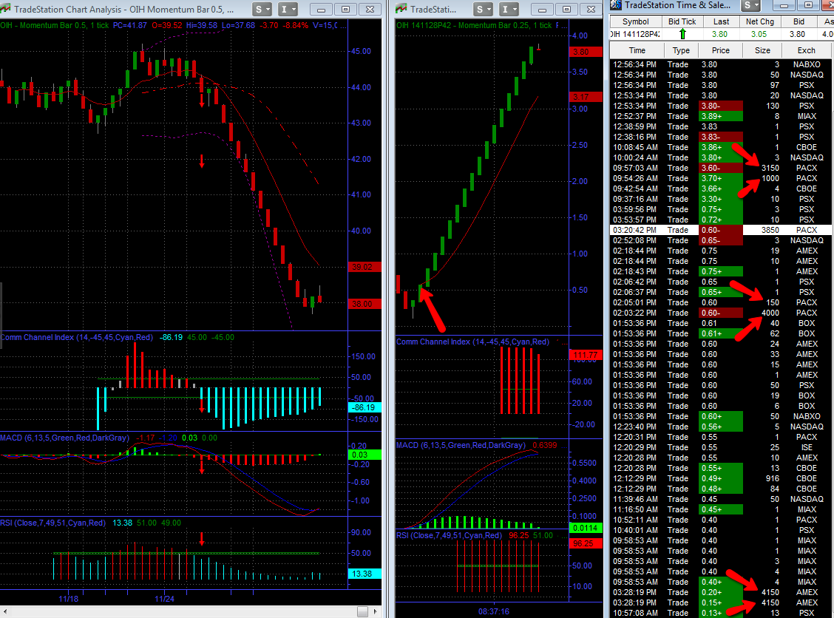834x618 pixels.
Task: Click the 11:39:46 AM trade time cell
Action: click(635, 500)
